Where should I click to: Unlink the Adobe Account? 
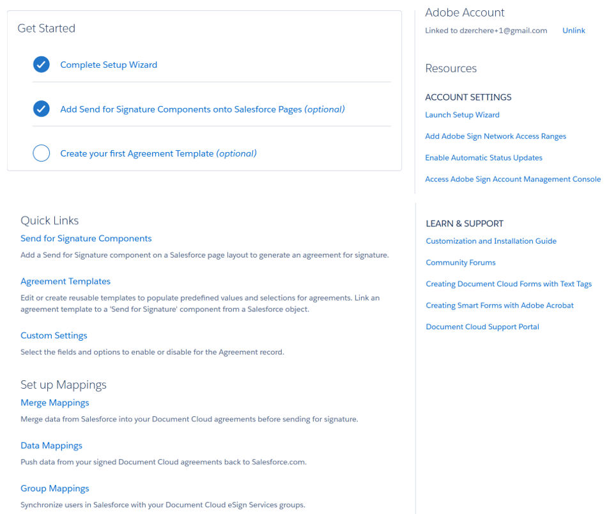coord(573,30)
